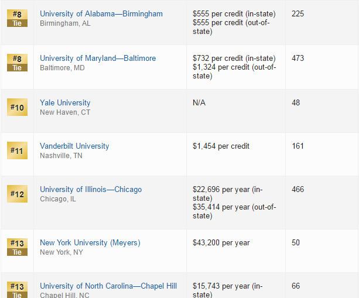The width and height of the screenshot is (359, 298).
Task: Open University of Illinois—Chicago link
Action: click(91, 189)
